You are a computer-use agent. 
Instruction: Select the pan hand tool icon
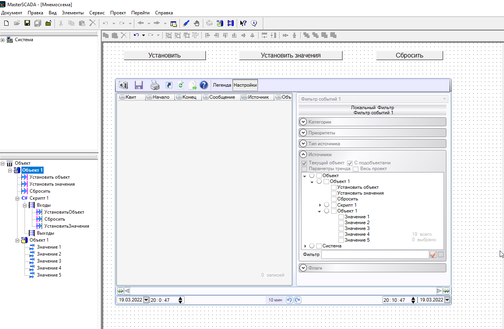(x=197, y=23)
